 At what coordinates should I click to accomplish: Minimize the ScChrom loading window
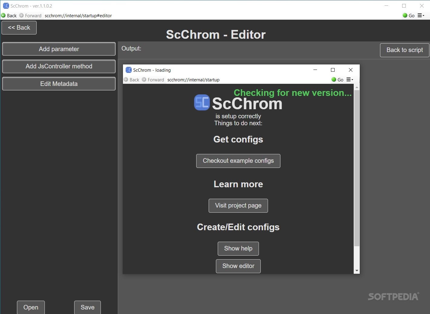pyautogui.click(x=315, y=70)
